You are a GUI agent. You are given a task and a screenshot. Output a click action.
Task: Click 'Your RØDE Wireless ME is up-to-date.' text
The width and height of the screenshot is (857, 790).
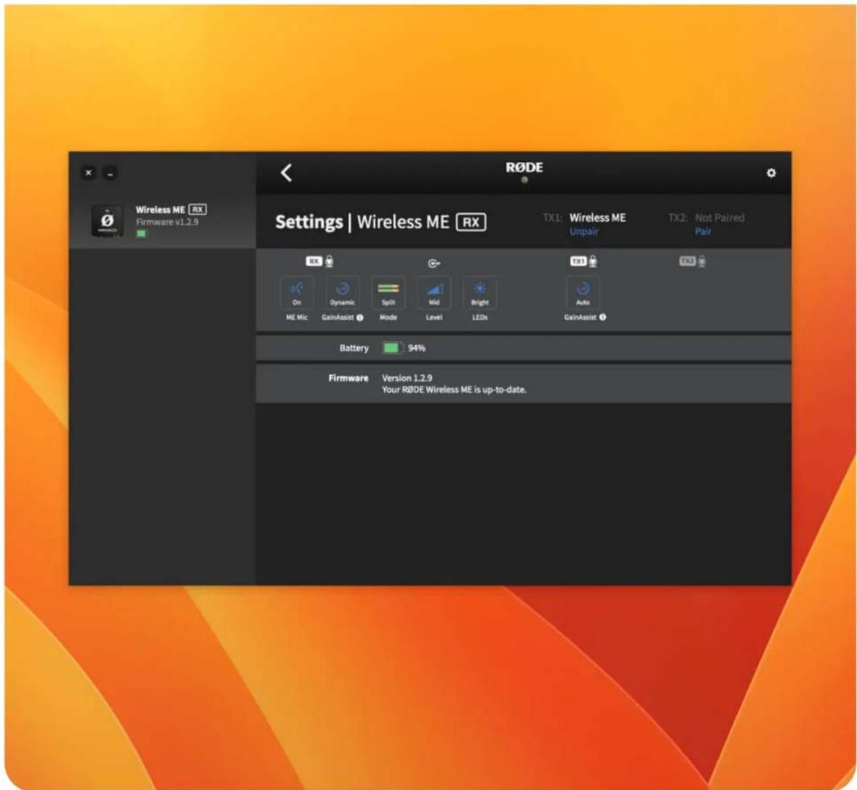click(x=454, y=390)
